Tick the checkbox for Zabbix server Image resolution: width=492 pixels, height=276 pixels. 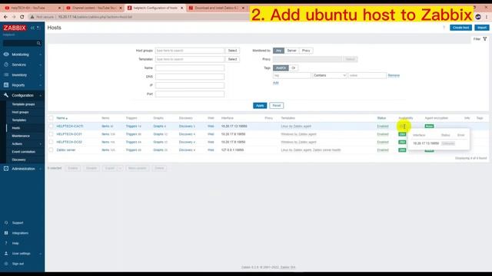tap(51, 150)
